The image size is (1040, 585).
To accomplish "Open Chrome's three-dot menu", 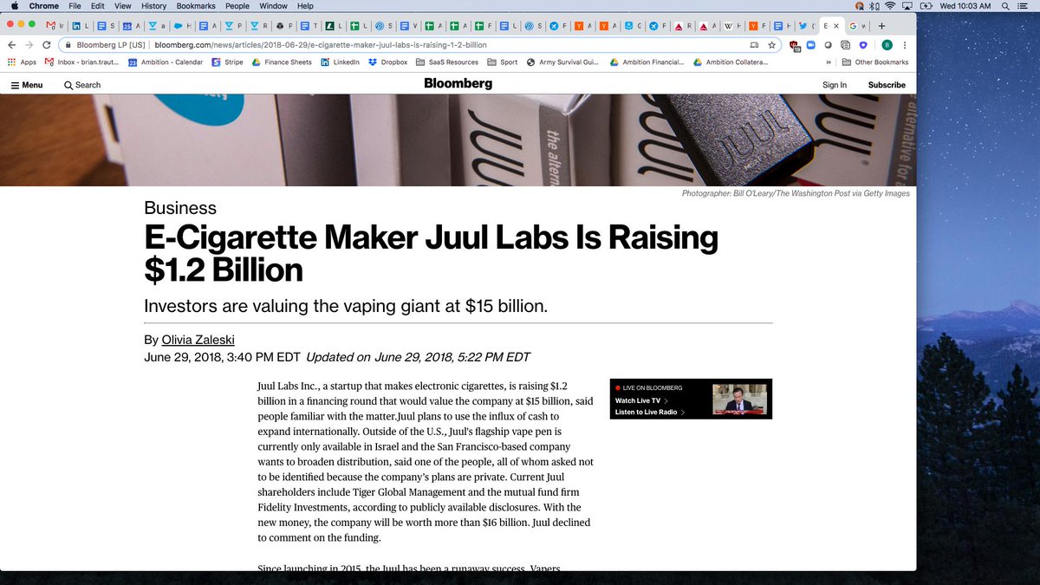I will click(905, 45).
